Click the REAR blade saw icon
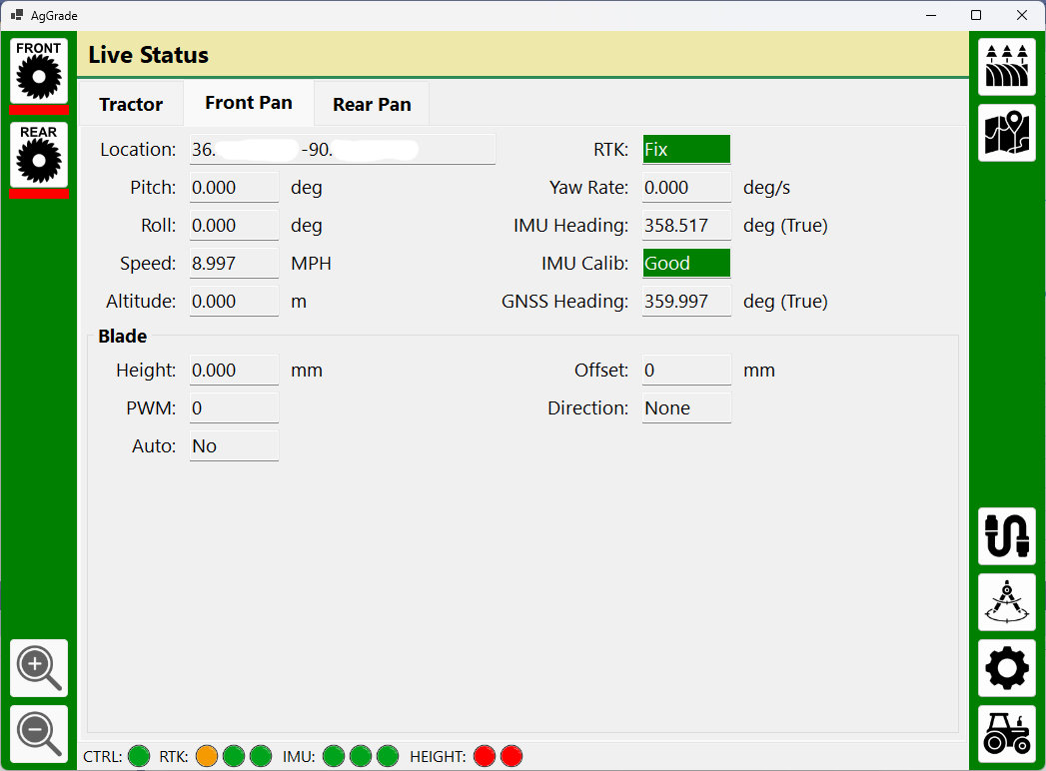The height and width of the screenshot is (771, 1046). click(x=39, y=154)
